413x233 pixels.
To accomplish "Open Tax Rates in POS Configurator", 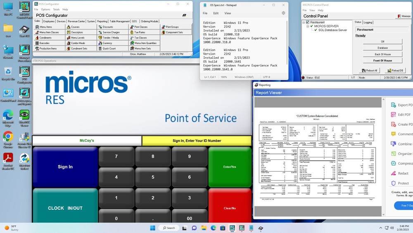I will tap(144, 32).
